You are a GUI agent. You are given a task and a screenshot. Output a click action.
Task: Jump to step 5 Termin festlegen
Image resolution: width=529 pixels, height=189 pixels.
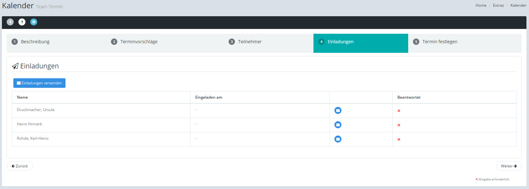pos(440,42)
